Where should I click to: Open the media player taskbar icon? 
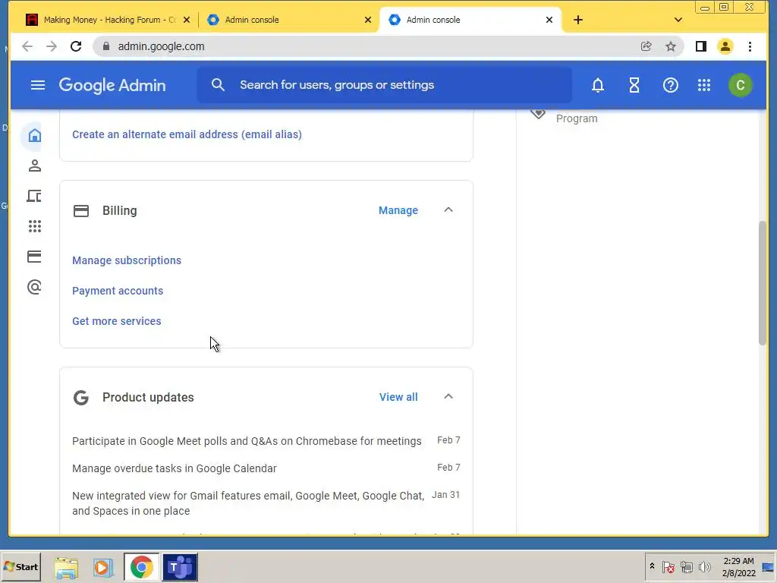click(x=103, y=568)
